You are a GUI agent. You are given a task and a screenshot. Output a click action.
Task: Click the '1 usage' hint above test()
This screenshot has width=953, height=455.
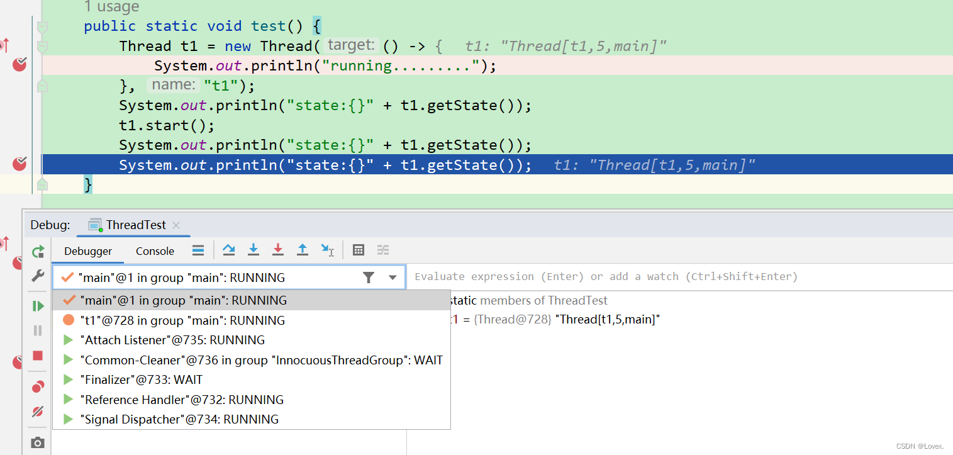pyautogui.click(x=111, y=7)
